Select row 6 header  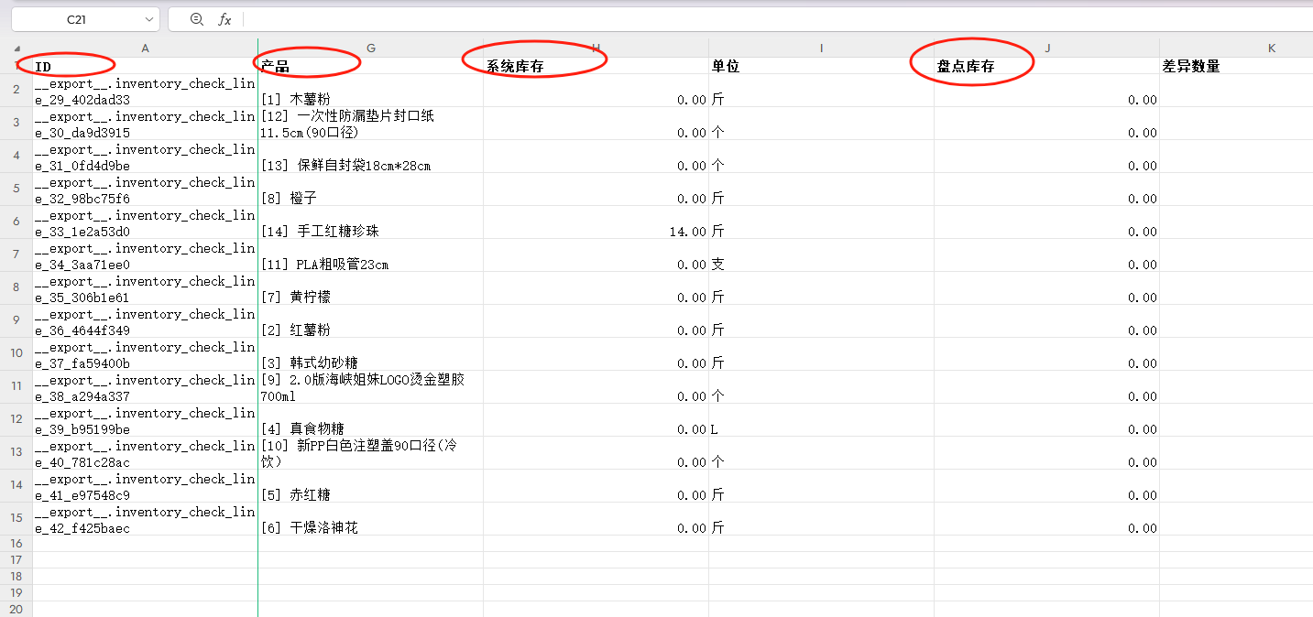tap(16, 222)
